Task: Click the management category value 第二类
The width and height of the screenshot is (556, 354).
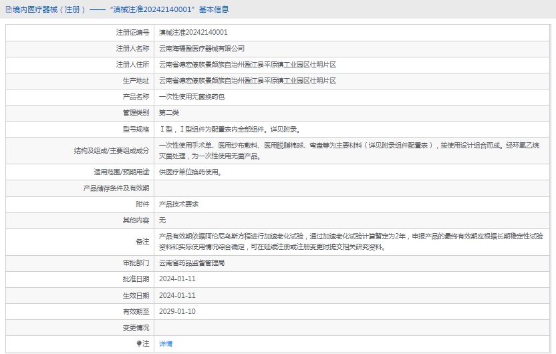Action: [169, 113]
